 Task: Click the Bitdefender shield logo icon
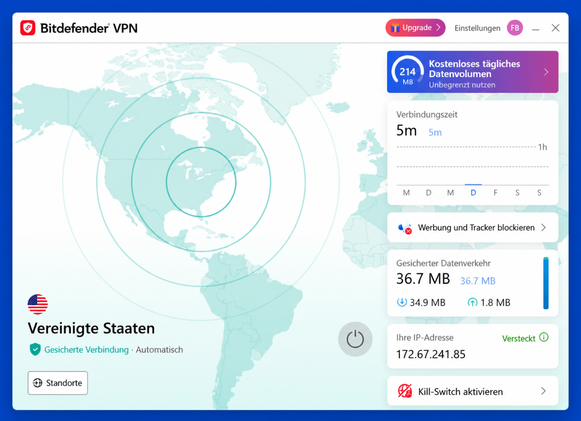[x=28, y=28]
